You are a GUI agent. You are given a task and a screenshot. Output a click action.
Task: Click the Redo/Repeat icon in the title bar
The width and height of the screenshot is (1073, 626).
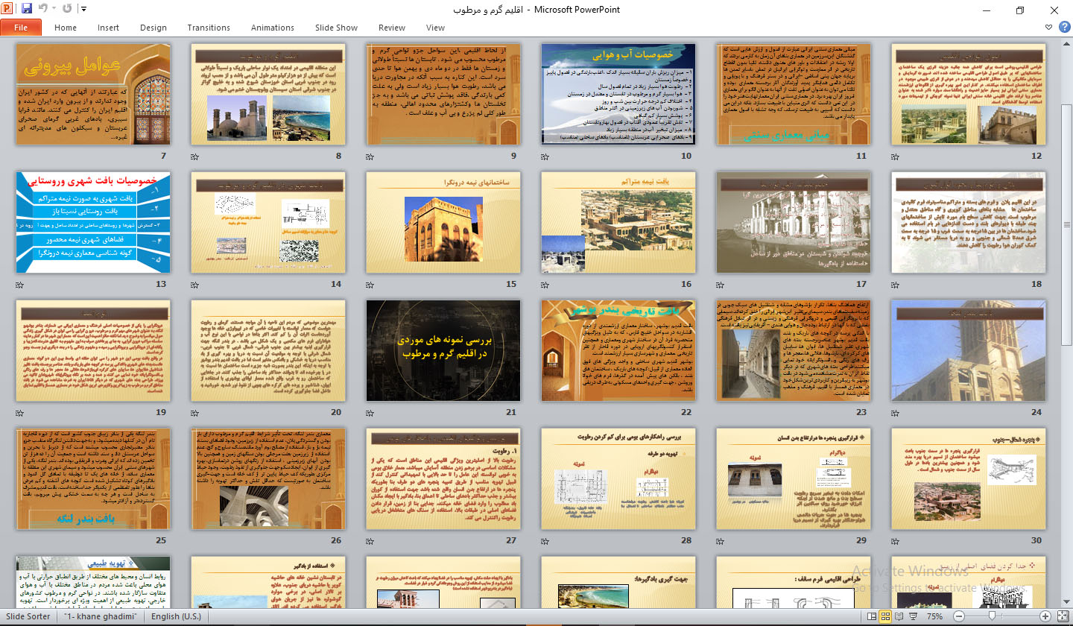(68, 10)
